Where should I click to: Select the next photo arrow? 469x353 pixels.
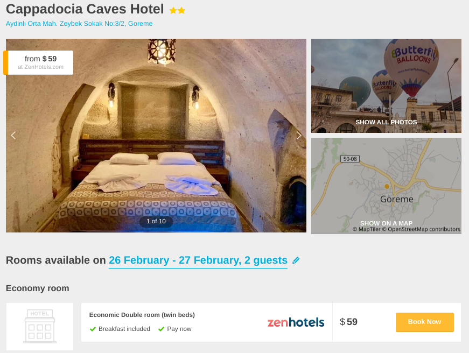point(299,135)
